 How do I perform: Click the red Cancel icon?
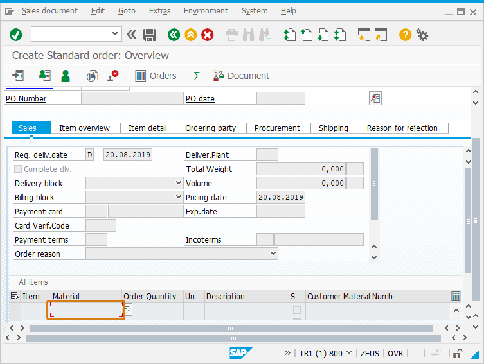click(x=208, y=35)
